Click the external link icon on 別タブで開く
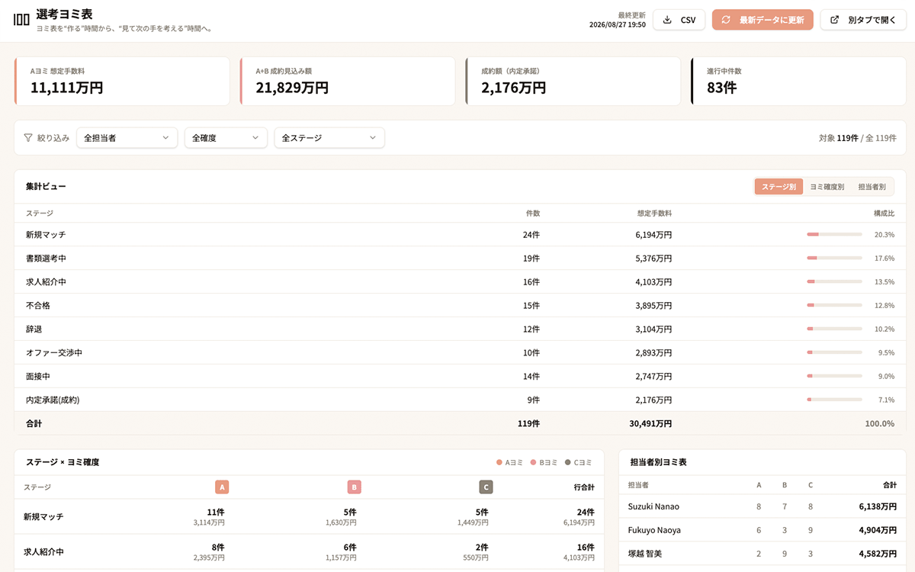 pyautogui.click(x=834, y=20)
